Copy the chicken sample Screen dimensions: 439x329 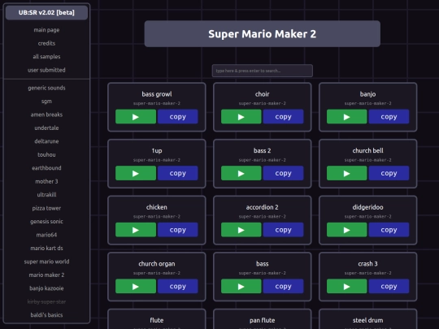click(x=178, y=230)
